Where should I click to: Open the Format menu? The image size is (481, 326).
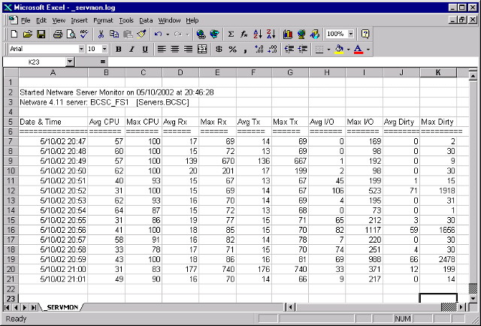click(x=103, y=20)
